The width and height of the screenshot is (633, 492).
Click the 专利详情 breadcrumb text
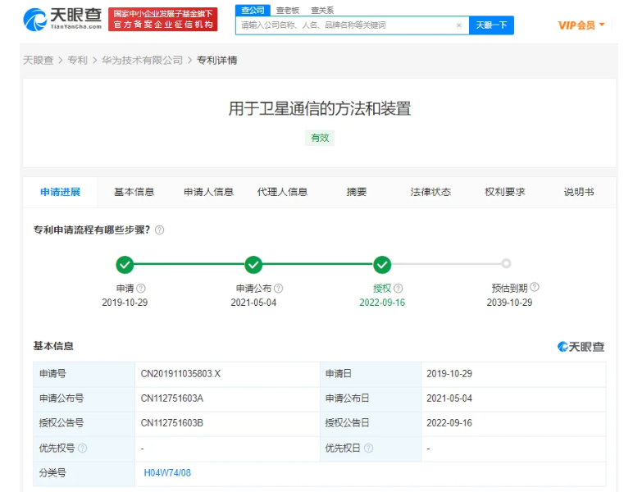[x=216, y=60]
